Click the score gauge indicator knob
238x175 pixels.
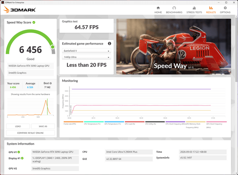(53, 47)
